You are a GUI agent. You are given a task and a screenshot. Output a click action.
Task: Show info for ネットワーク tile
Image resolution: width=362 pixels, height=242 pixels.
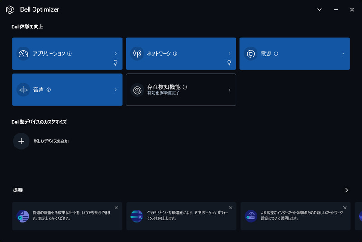(x=175, y=53)
